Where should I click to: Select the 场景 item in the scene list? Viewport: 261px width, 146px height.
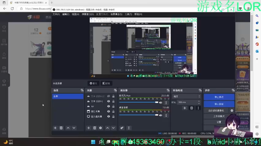coord(68,96)
